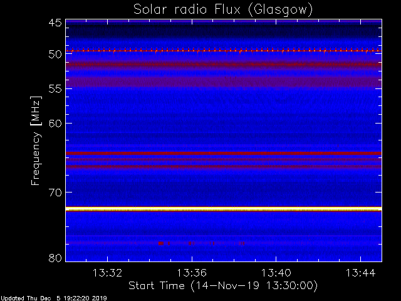Click the 13:40 time tick label
This screenshot has width=401, height=301.
(x=276, y=273)
